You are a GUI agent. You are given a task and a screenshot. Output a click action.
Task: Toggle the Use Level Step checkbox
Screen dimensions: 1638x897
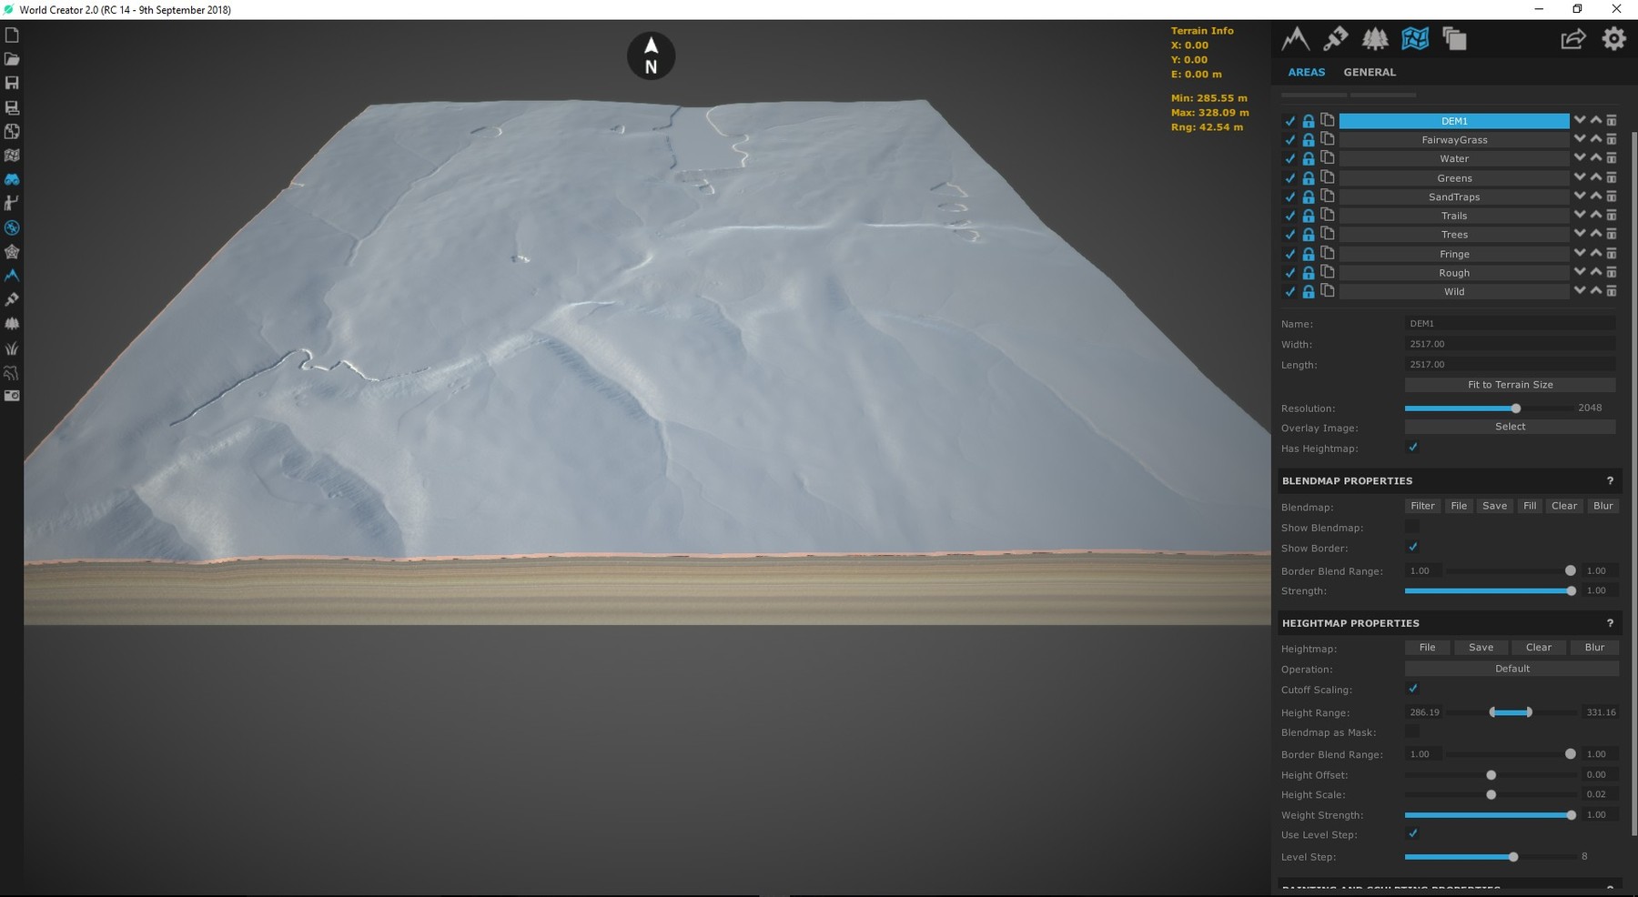tap(1412, 833)
